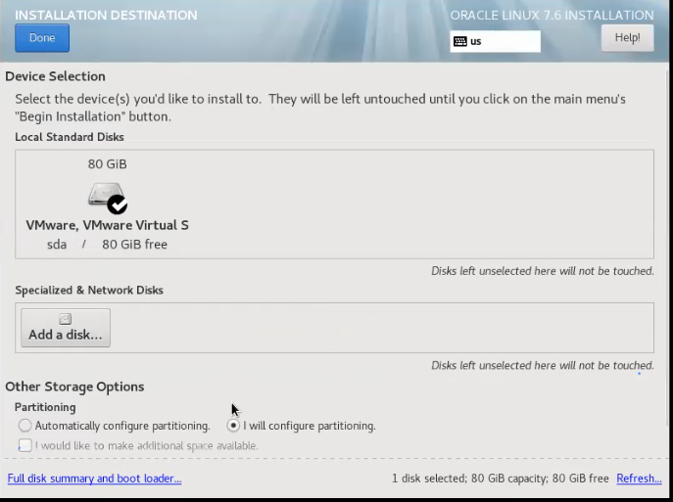Image resolution: width=673 pixels, height=502 pixels.
Task: Click the Device Selection heading
Action: point(56,76)
